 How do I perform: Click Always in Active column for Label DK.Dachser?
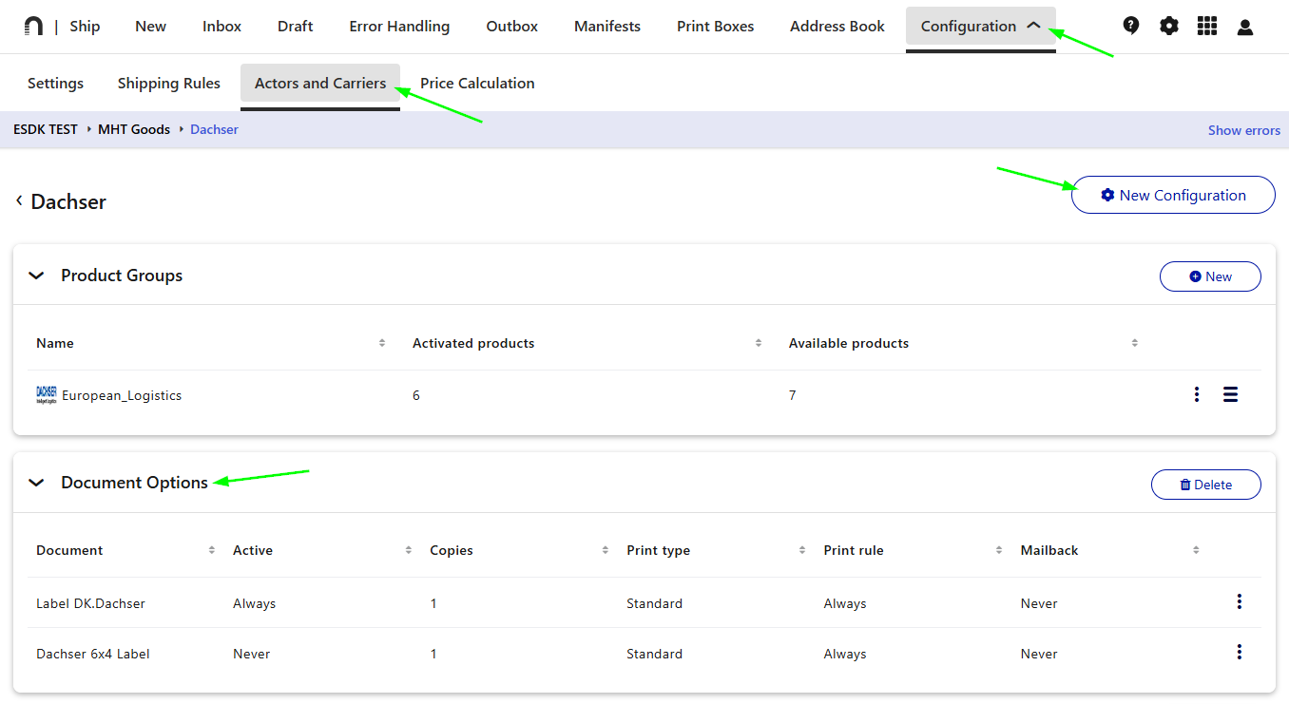coord(255,603)
